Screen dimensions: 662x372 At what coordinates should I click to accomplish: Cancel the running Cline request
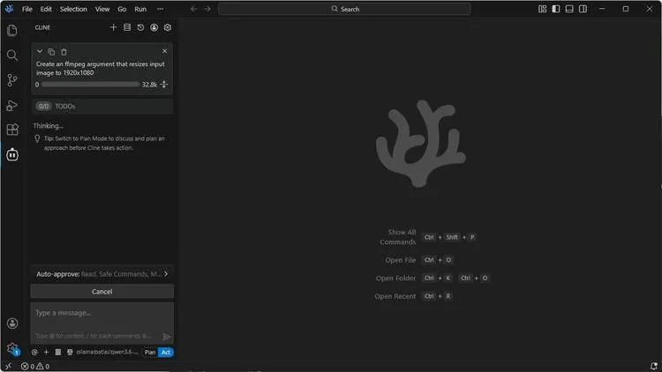click(102, 292)
